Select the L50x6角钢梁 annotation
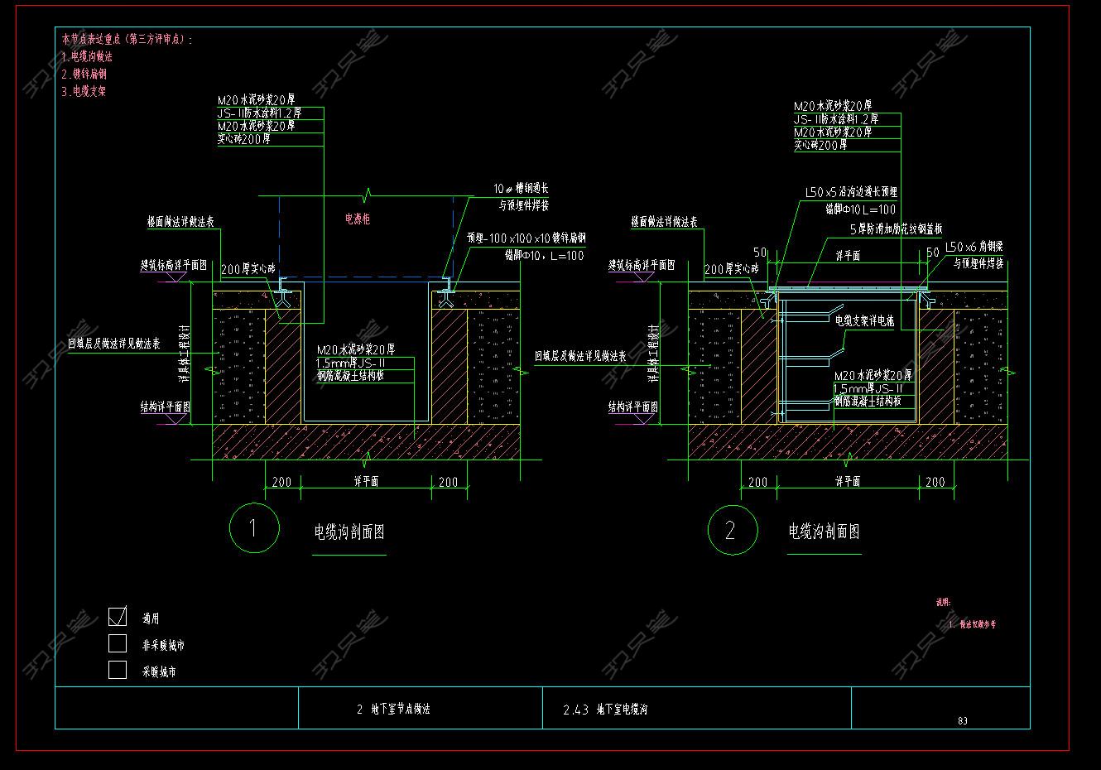 click(974, 248)
